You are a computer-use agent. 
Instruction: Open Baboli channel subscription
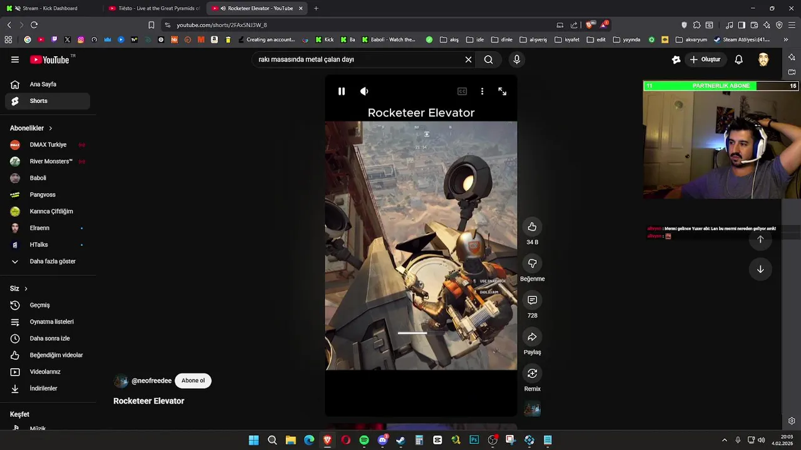pos(48,178)
